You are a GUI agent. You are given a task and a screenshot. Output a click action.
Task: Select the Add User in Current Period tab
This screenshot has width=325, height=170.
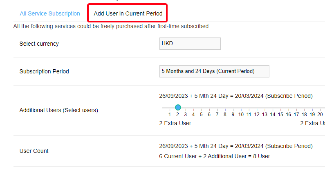128,13
